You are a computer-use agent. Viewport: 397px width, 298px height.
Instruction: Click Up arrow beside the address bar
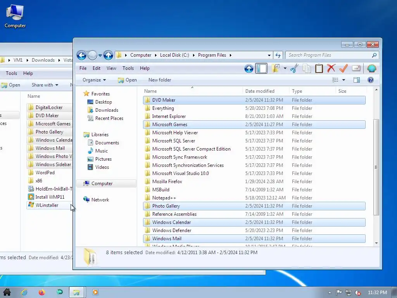pyautogui.click(x=109, y=55)
